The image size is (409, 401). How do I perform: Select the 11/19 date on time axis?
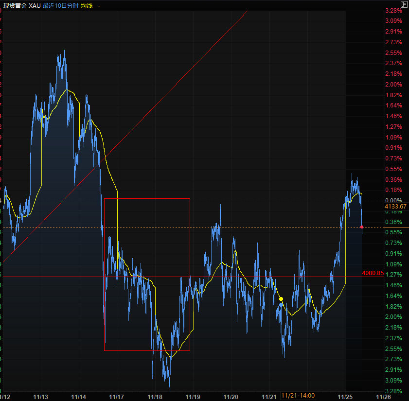tap(193, 397)
